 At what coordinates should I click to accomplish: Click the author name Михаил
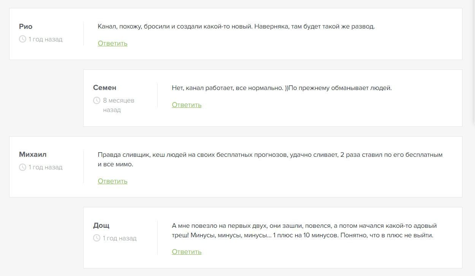pos(33,155)
